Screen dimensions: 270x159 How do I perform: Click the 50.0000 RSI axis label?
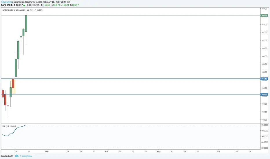[265, 137]
